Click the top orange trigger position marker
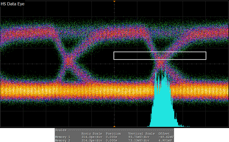 [x=114, y=1]
